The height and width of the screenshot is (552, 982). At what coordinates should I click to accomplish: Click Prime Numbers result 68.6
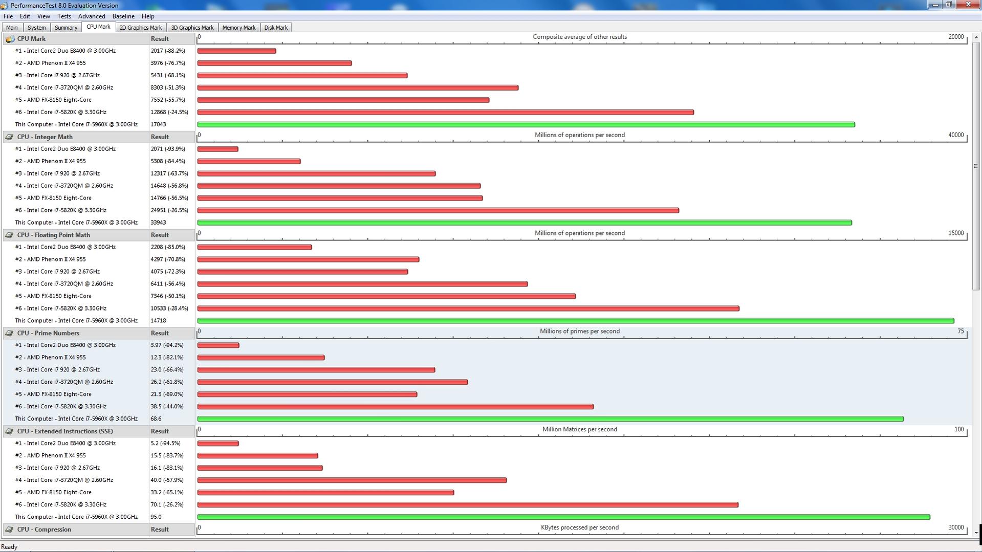click(156, 419)
